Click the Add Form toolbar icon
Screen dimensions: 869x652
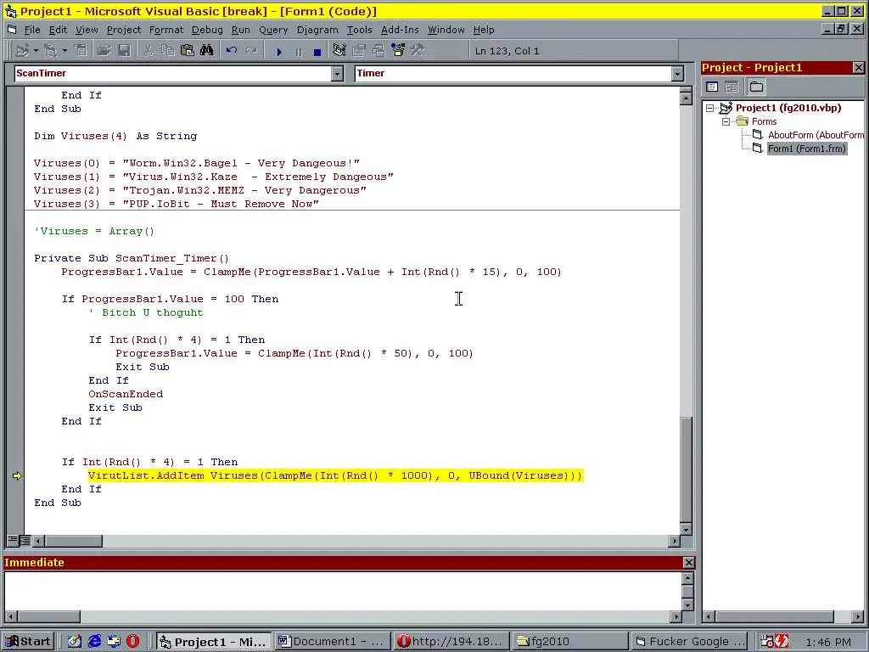(x=50, y=51)
